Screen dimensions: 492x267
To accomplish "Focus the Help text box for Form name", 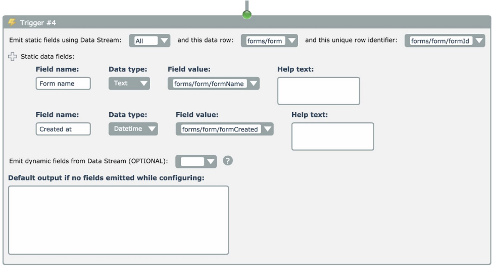I will (318, 91).
